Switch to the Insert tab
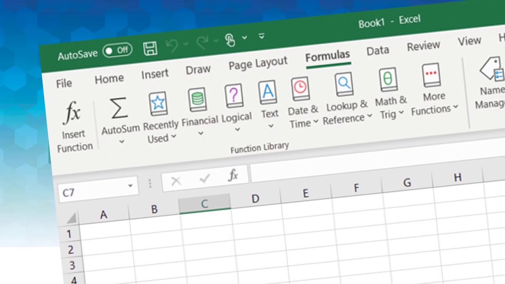The image size is (505, 284). [155, 74]
